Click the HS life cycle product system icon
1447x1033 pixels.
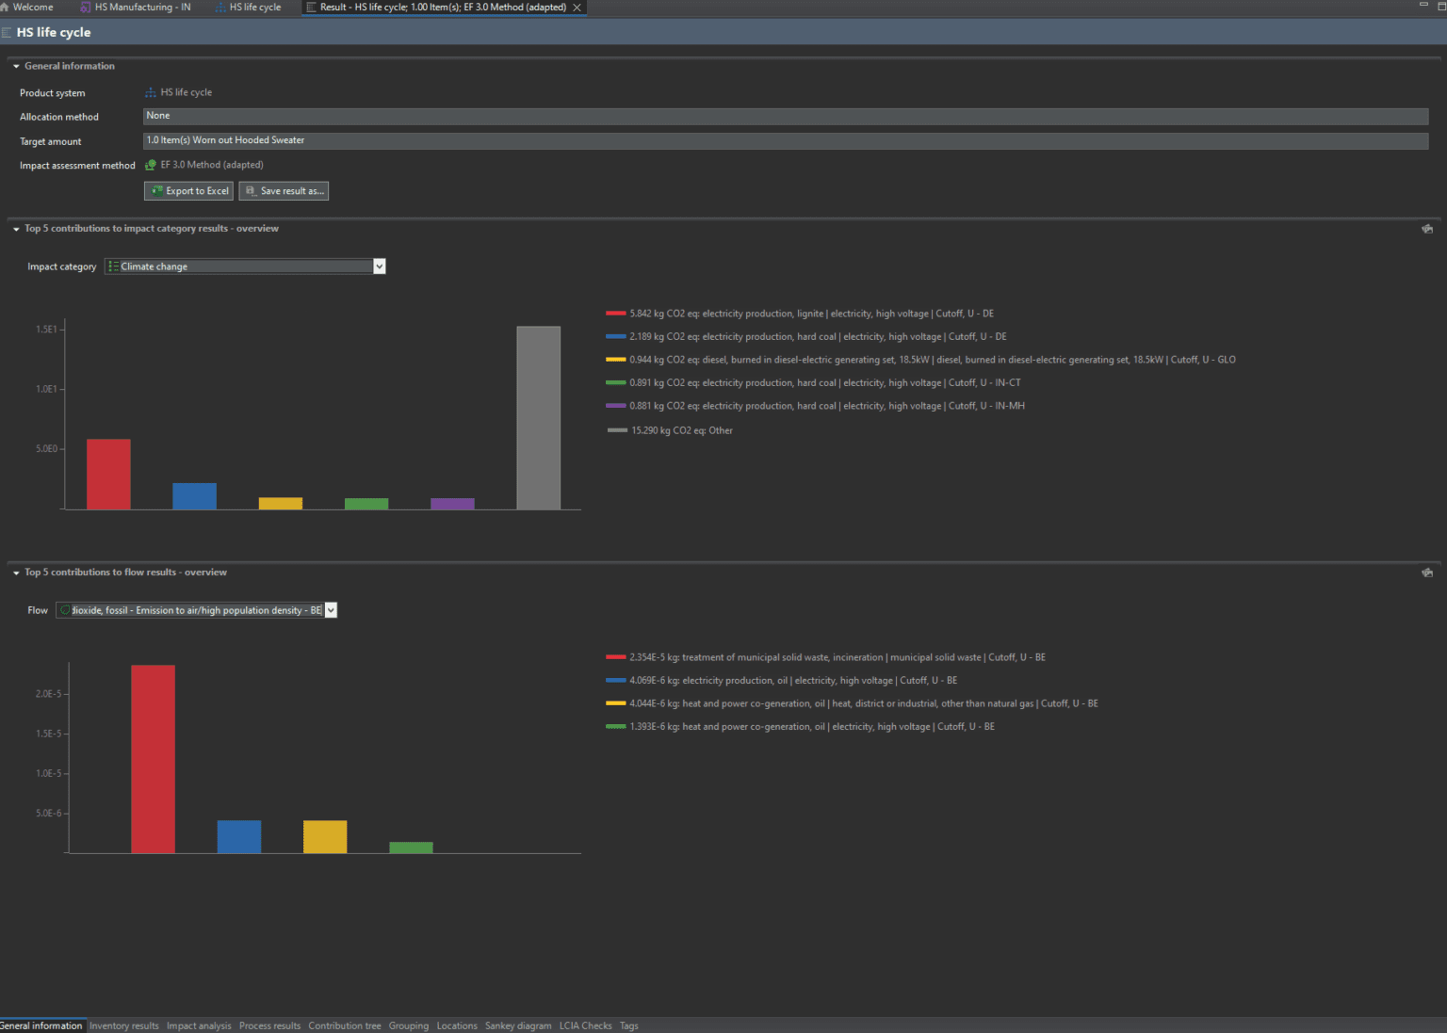151,92
